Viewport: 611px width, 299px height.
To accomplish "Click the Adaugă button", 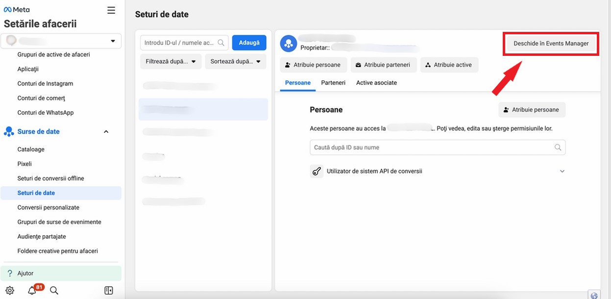I will tap(249, 43).
